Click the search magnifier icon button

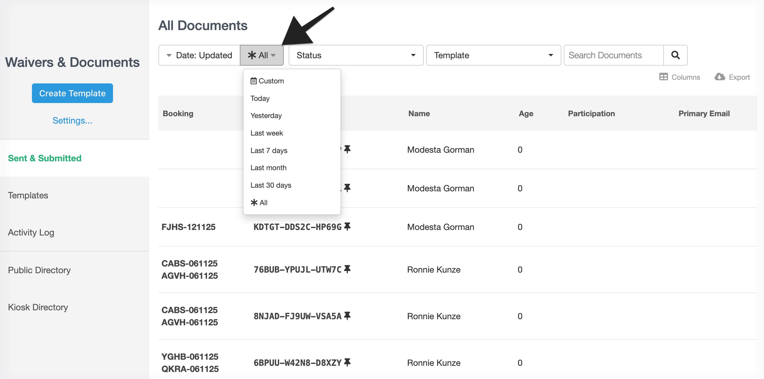tap(675, 55)
